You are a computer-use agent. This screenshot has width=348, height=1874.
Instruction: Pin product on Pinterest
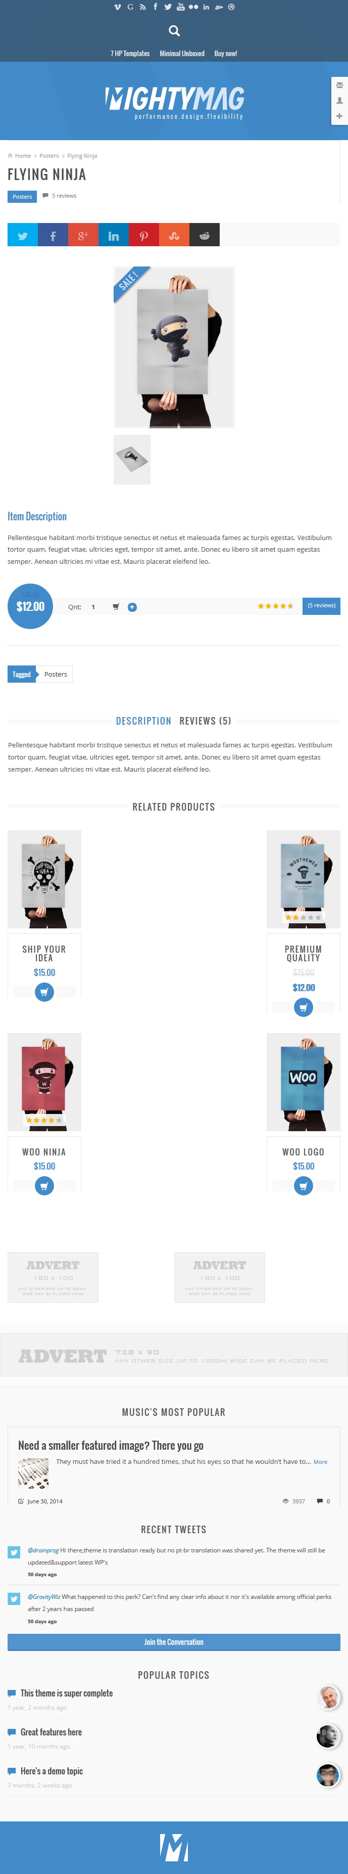[144, 235]
